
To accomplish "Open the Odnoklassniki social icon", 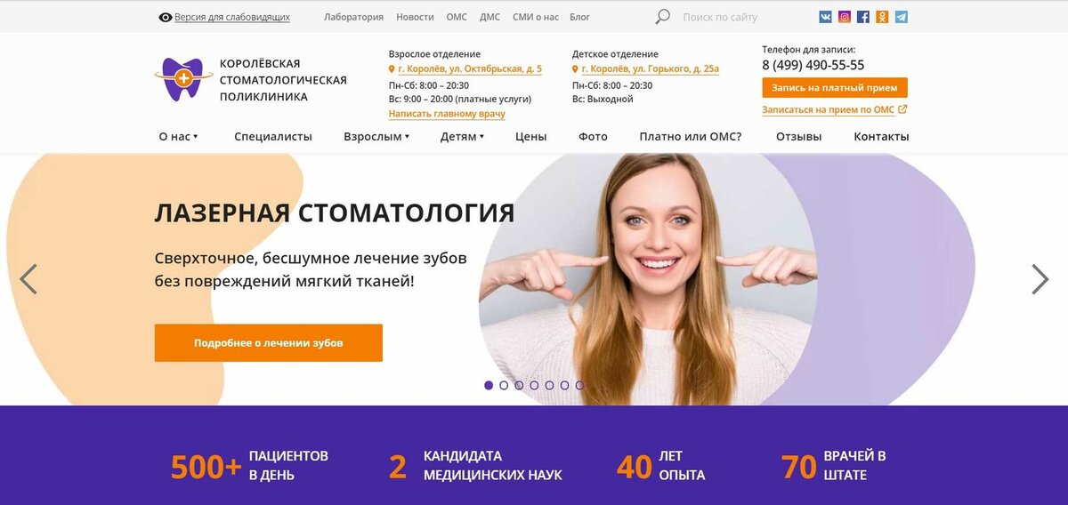I will 882,17.
